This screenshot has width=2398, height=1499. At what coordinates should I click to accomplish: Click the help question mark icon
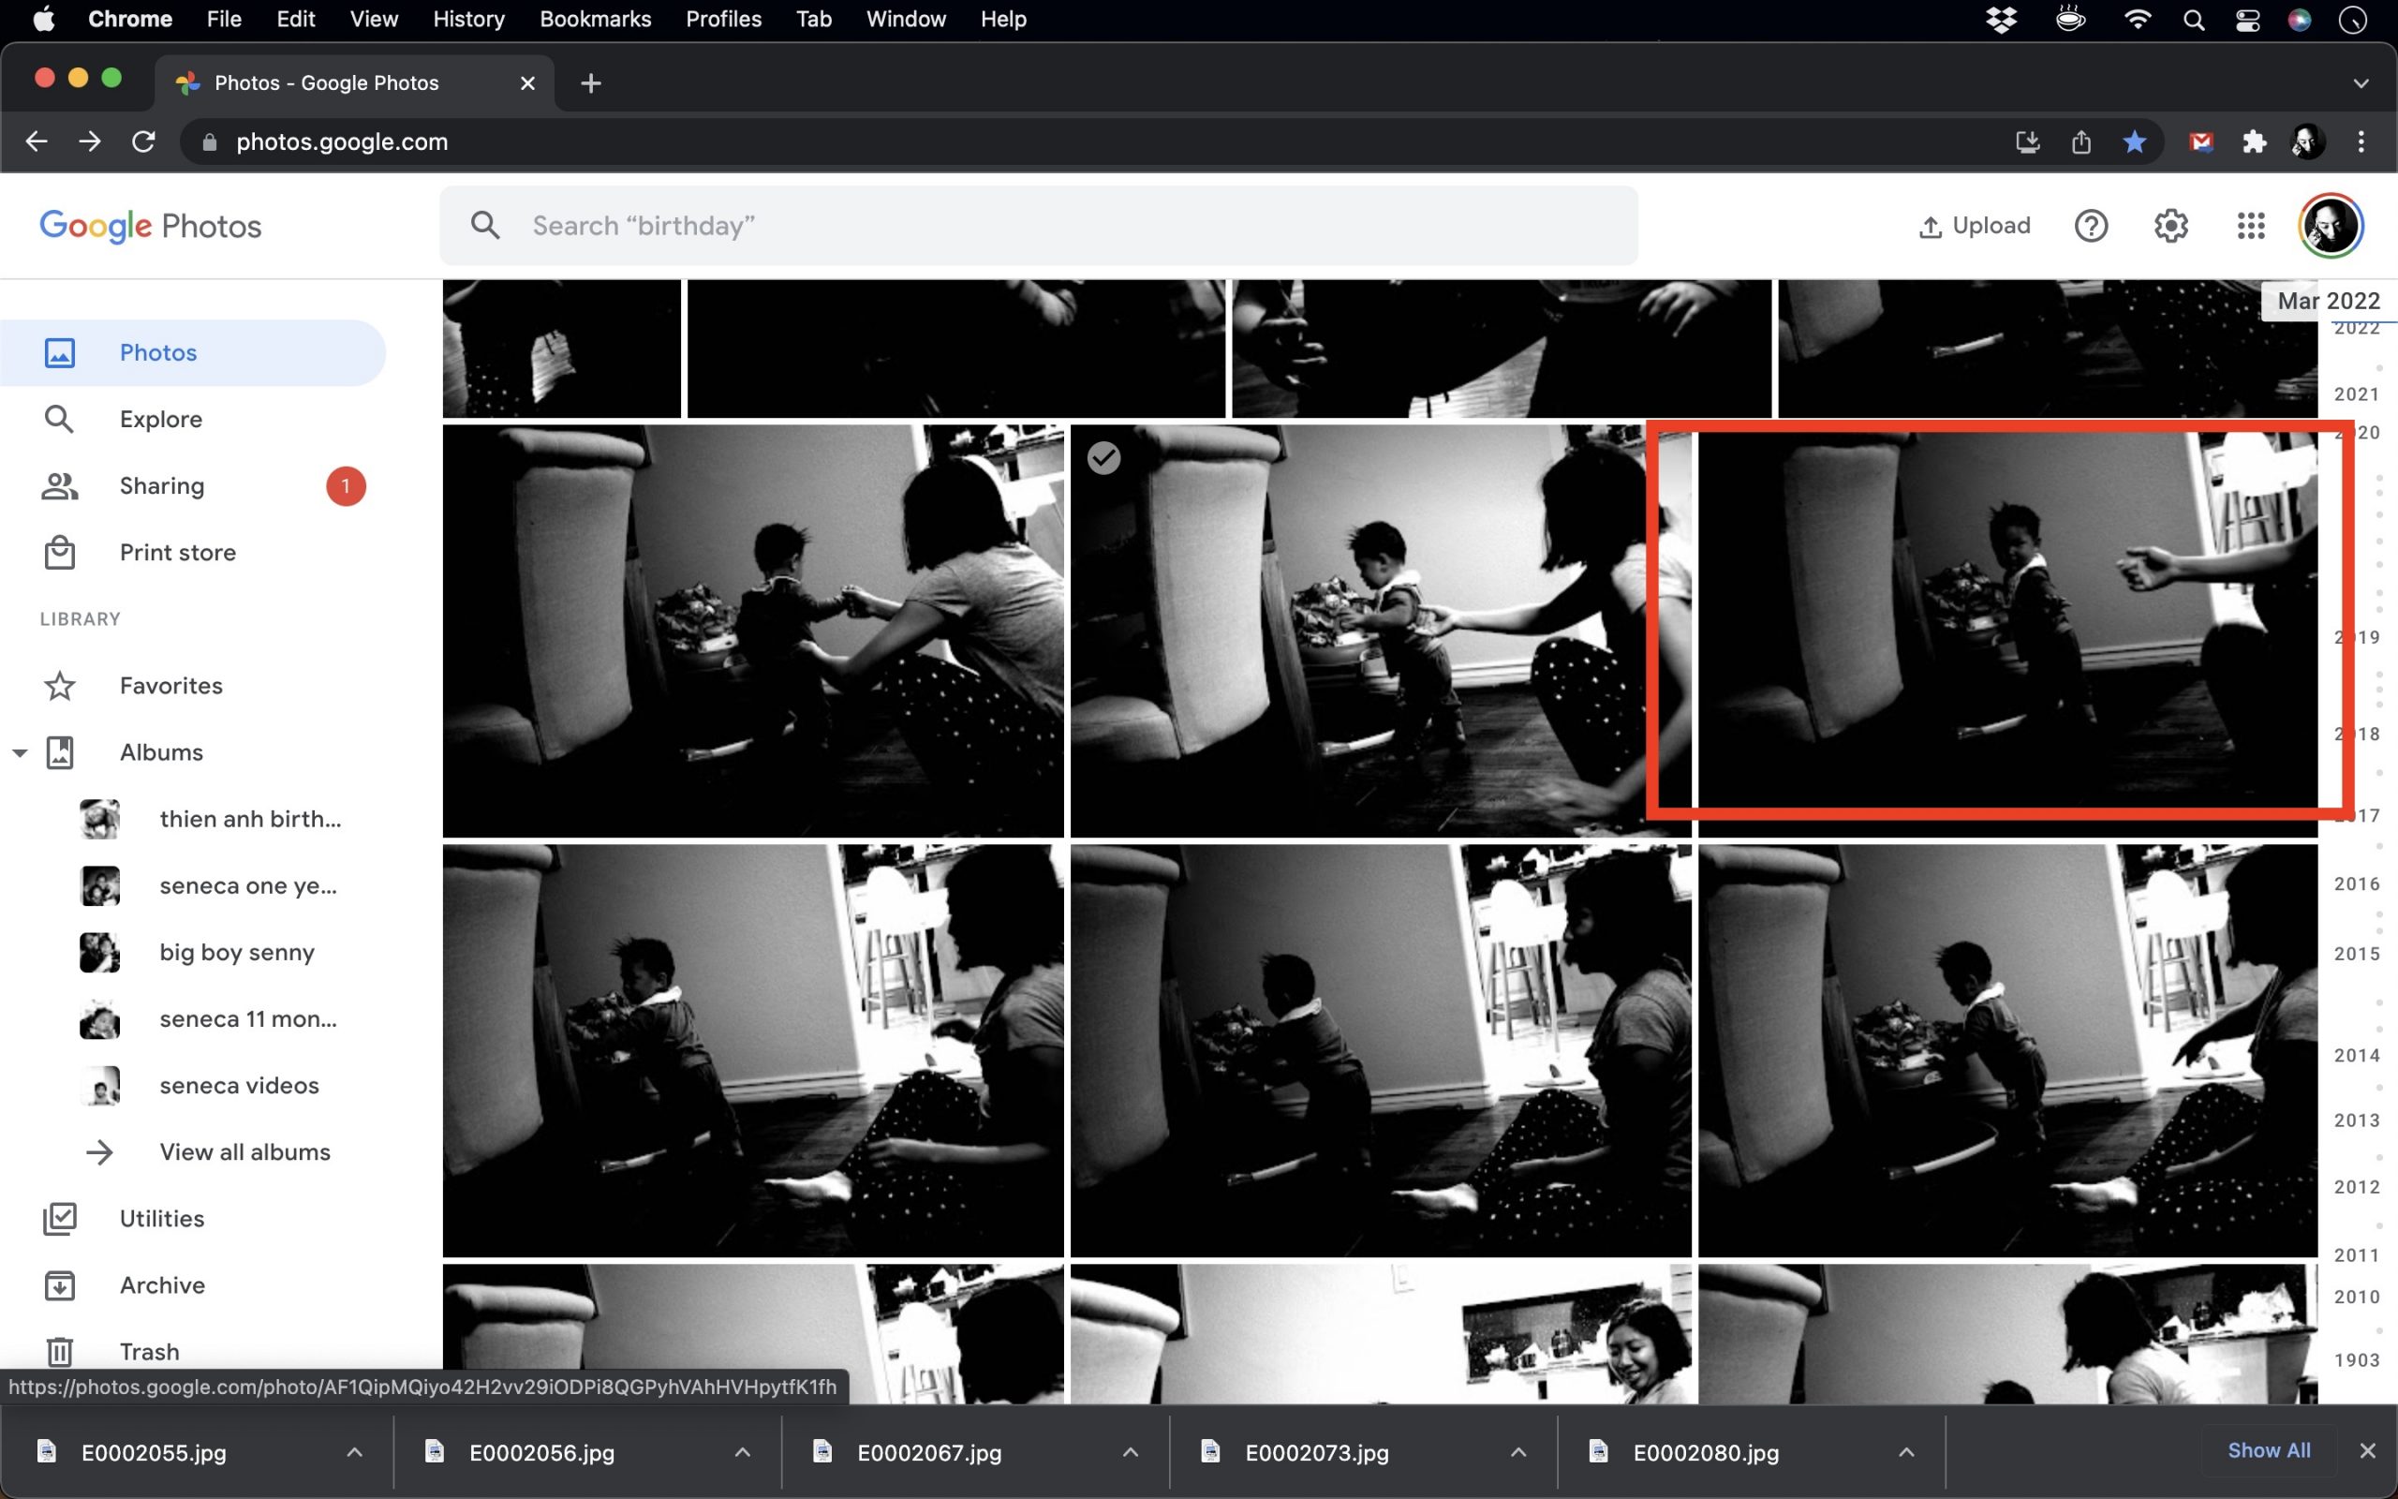click(2091, 226)
